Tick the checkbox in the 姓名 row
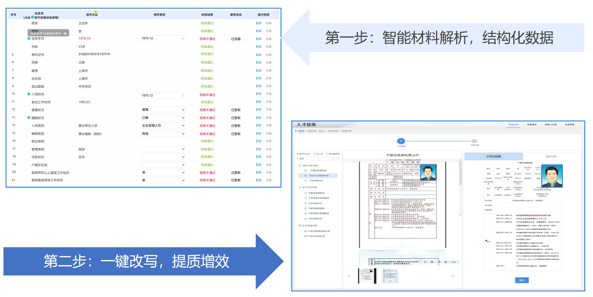The height and width of the screenshot is (297, 593). (x=12, y=23)
